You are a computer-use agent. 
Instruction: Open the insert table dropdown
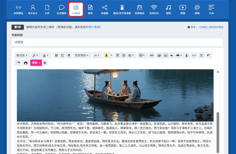click(142, 55)
